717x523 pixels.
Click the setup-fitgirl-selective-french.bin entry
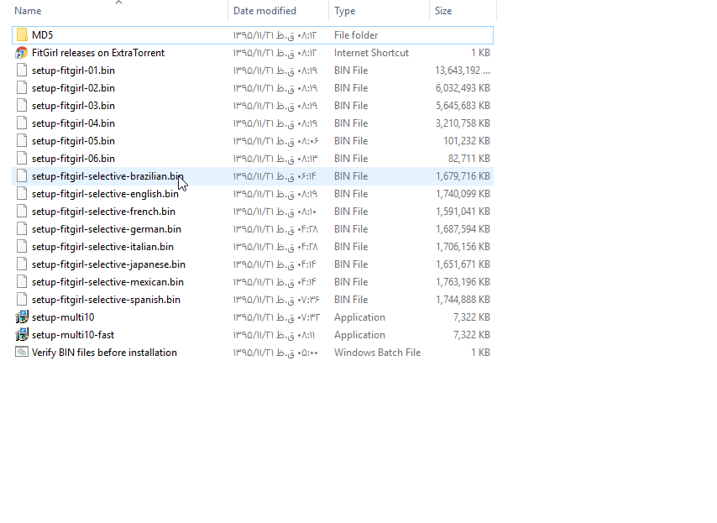(x=103, y=212)
